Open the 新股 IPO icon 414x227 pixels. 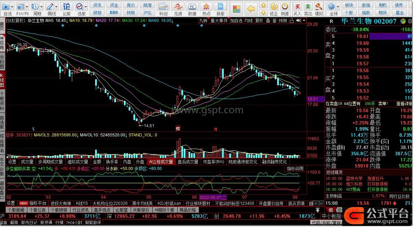(x=221, y=6)
